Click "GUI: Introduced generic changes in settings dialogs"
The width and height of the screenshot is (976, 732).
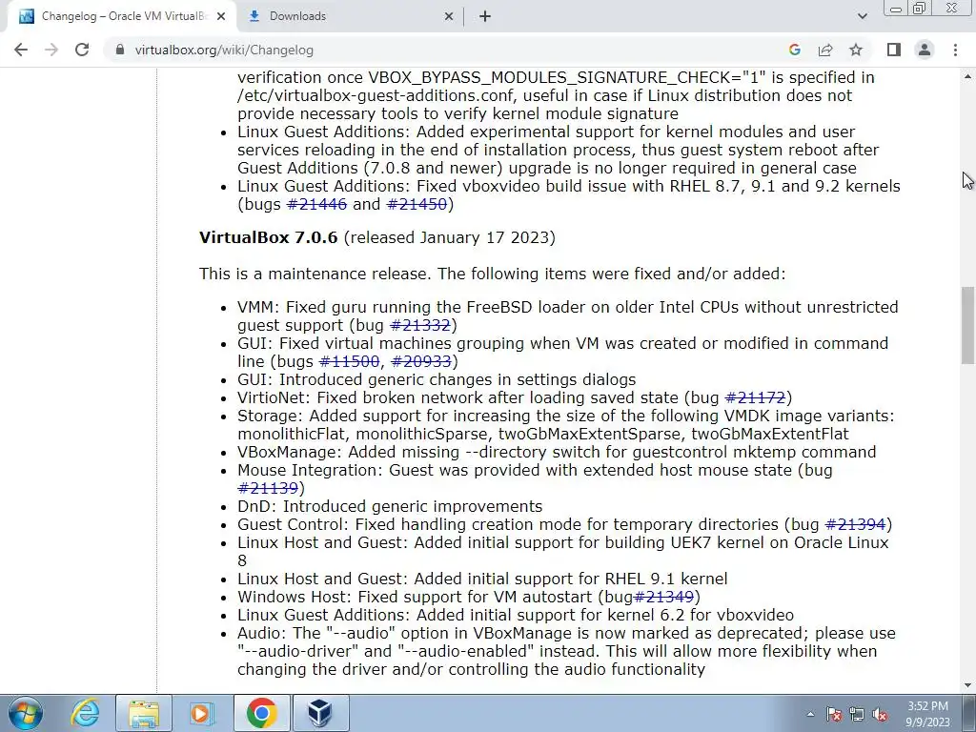coord(437,379)
